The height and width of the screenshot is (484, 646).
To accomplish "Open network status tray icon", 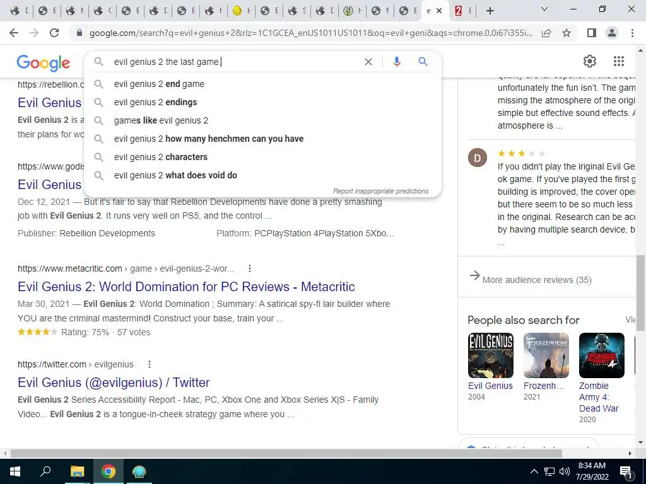I will point(549,471).
